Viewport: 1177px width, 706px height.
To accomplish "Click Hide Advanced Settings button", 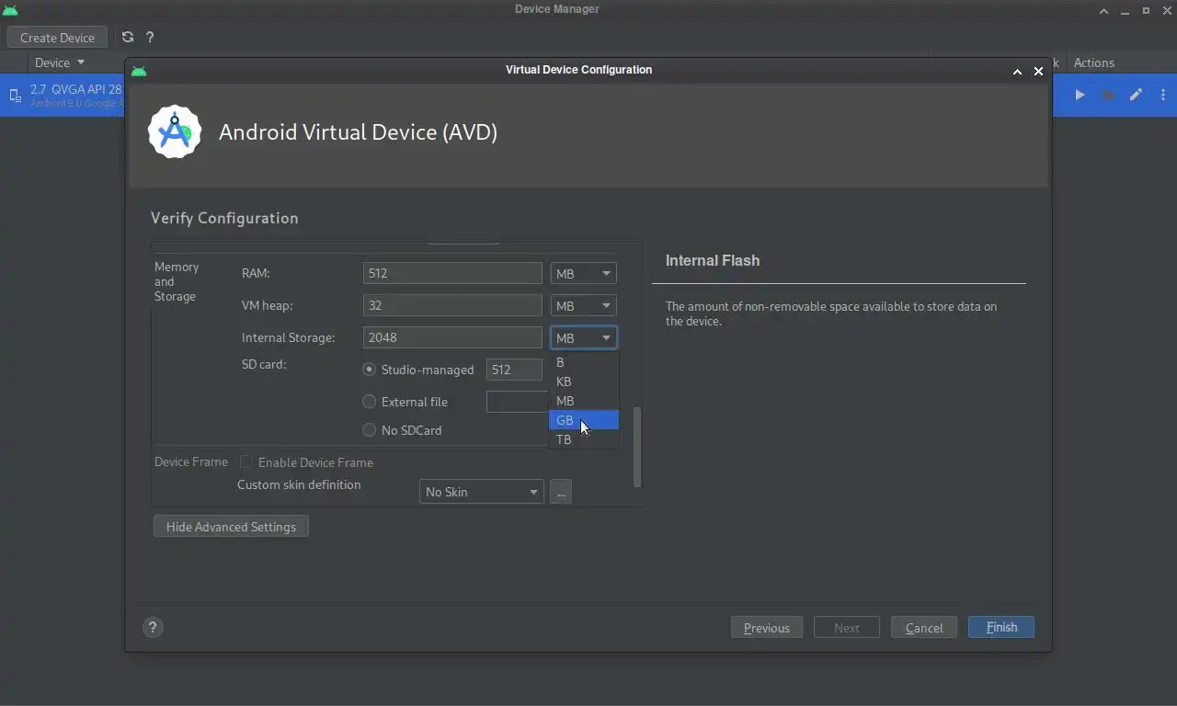I will click(x=231, y=527).
